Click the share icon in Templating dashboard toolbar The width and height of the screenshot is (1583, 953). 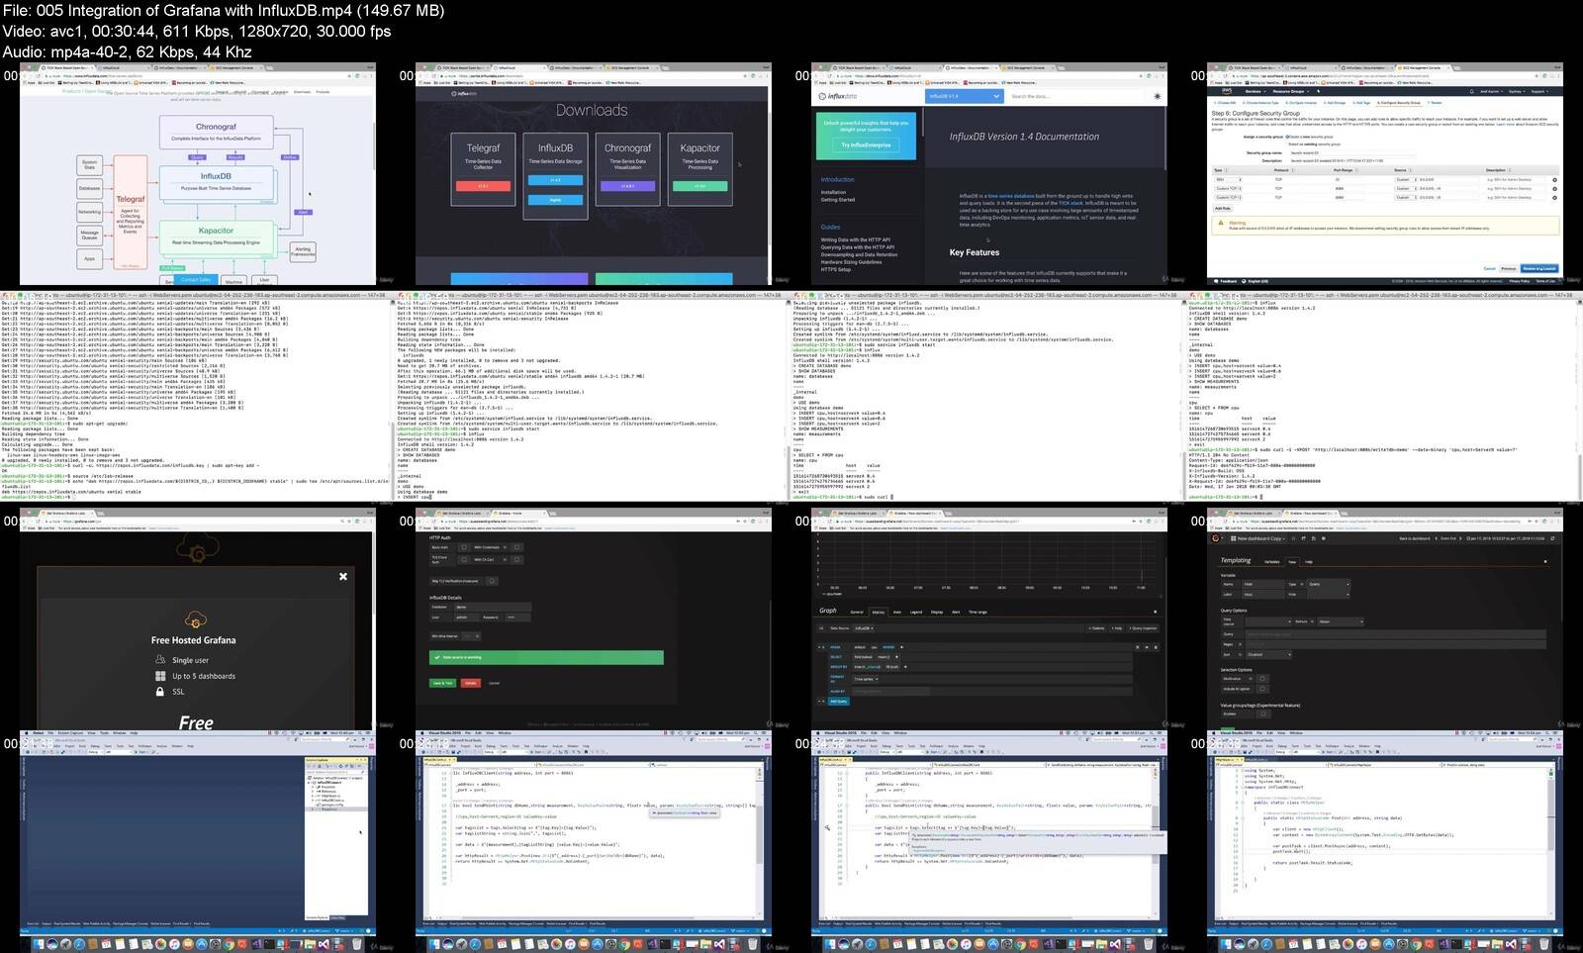[1303, 538]
